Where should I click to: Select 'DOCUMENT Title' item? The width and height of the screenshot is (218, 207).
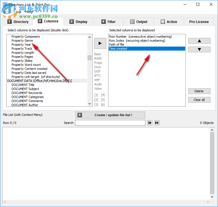(x=23, y=85)
